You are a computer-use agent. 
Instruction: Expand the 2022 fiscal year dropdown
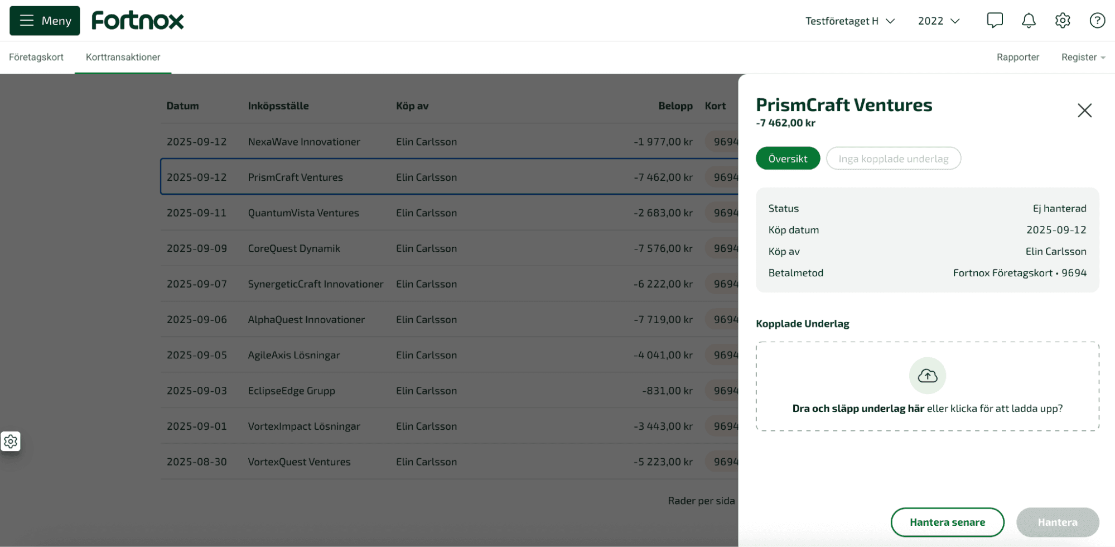938,21
